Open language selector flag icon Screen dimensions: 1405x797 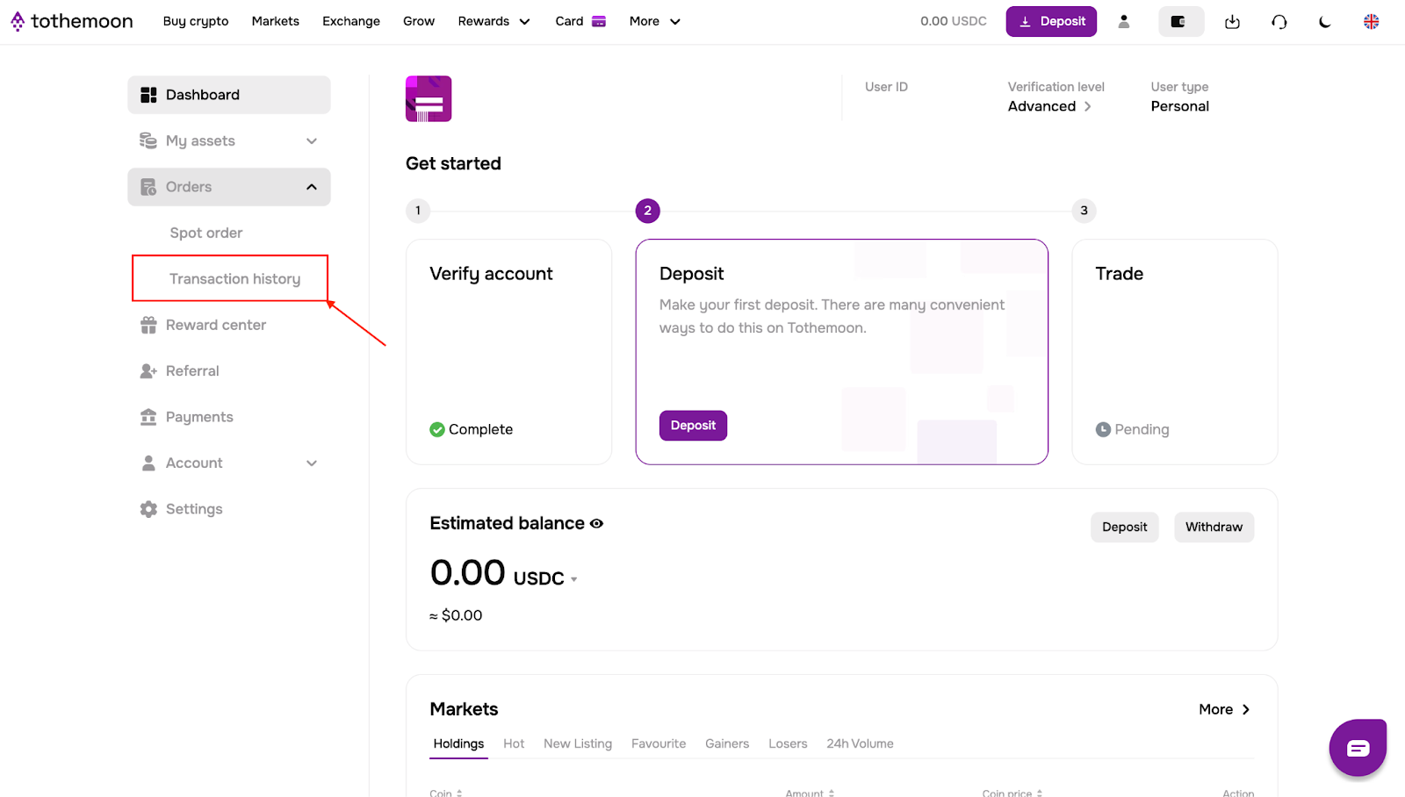click(1371, 21)
